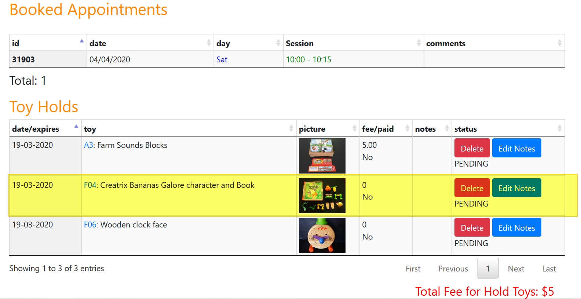Sort toy holds by date/expires column
This screenshot has height=299, width=581.
45,129
